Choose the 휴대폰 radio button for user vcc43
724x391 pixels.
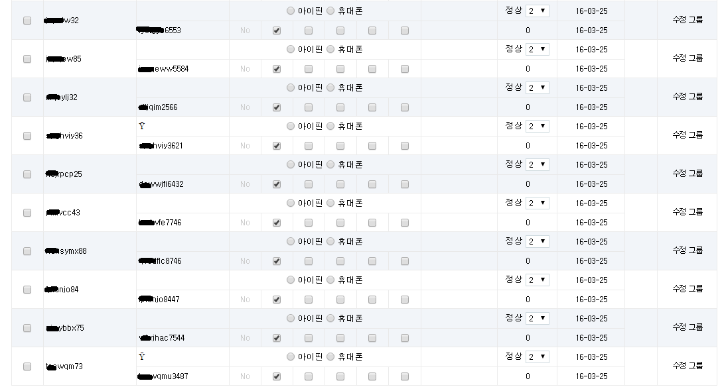(x=330, y=203)
